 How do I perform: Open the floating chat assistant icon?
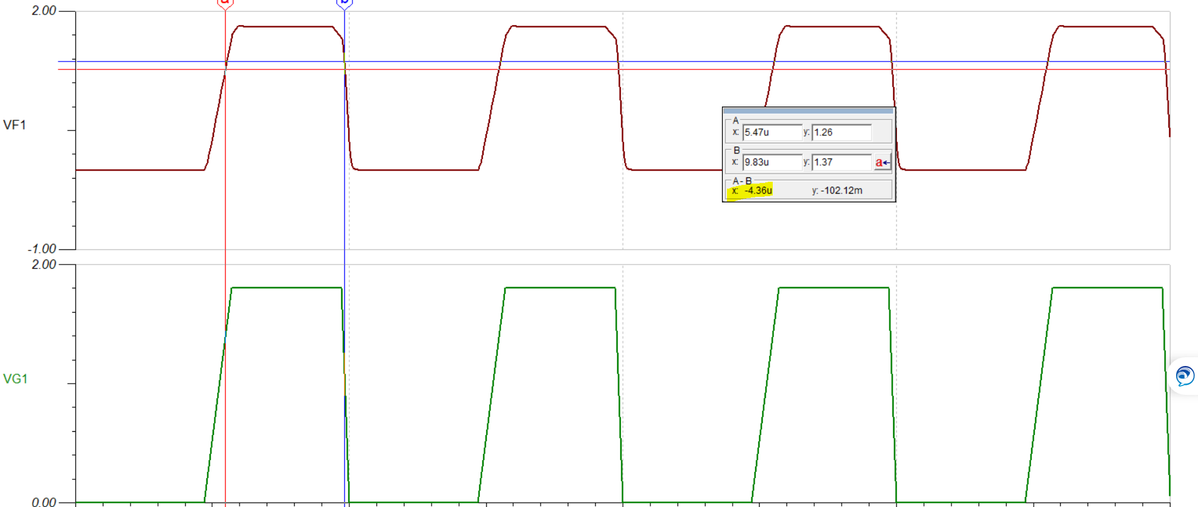[x=1184, y=376]
